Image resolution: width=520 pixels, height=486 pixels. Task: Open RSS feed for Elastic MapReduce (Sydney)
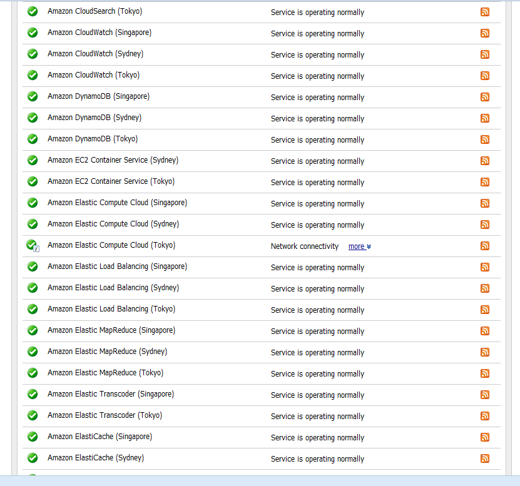485,352
